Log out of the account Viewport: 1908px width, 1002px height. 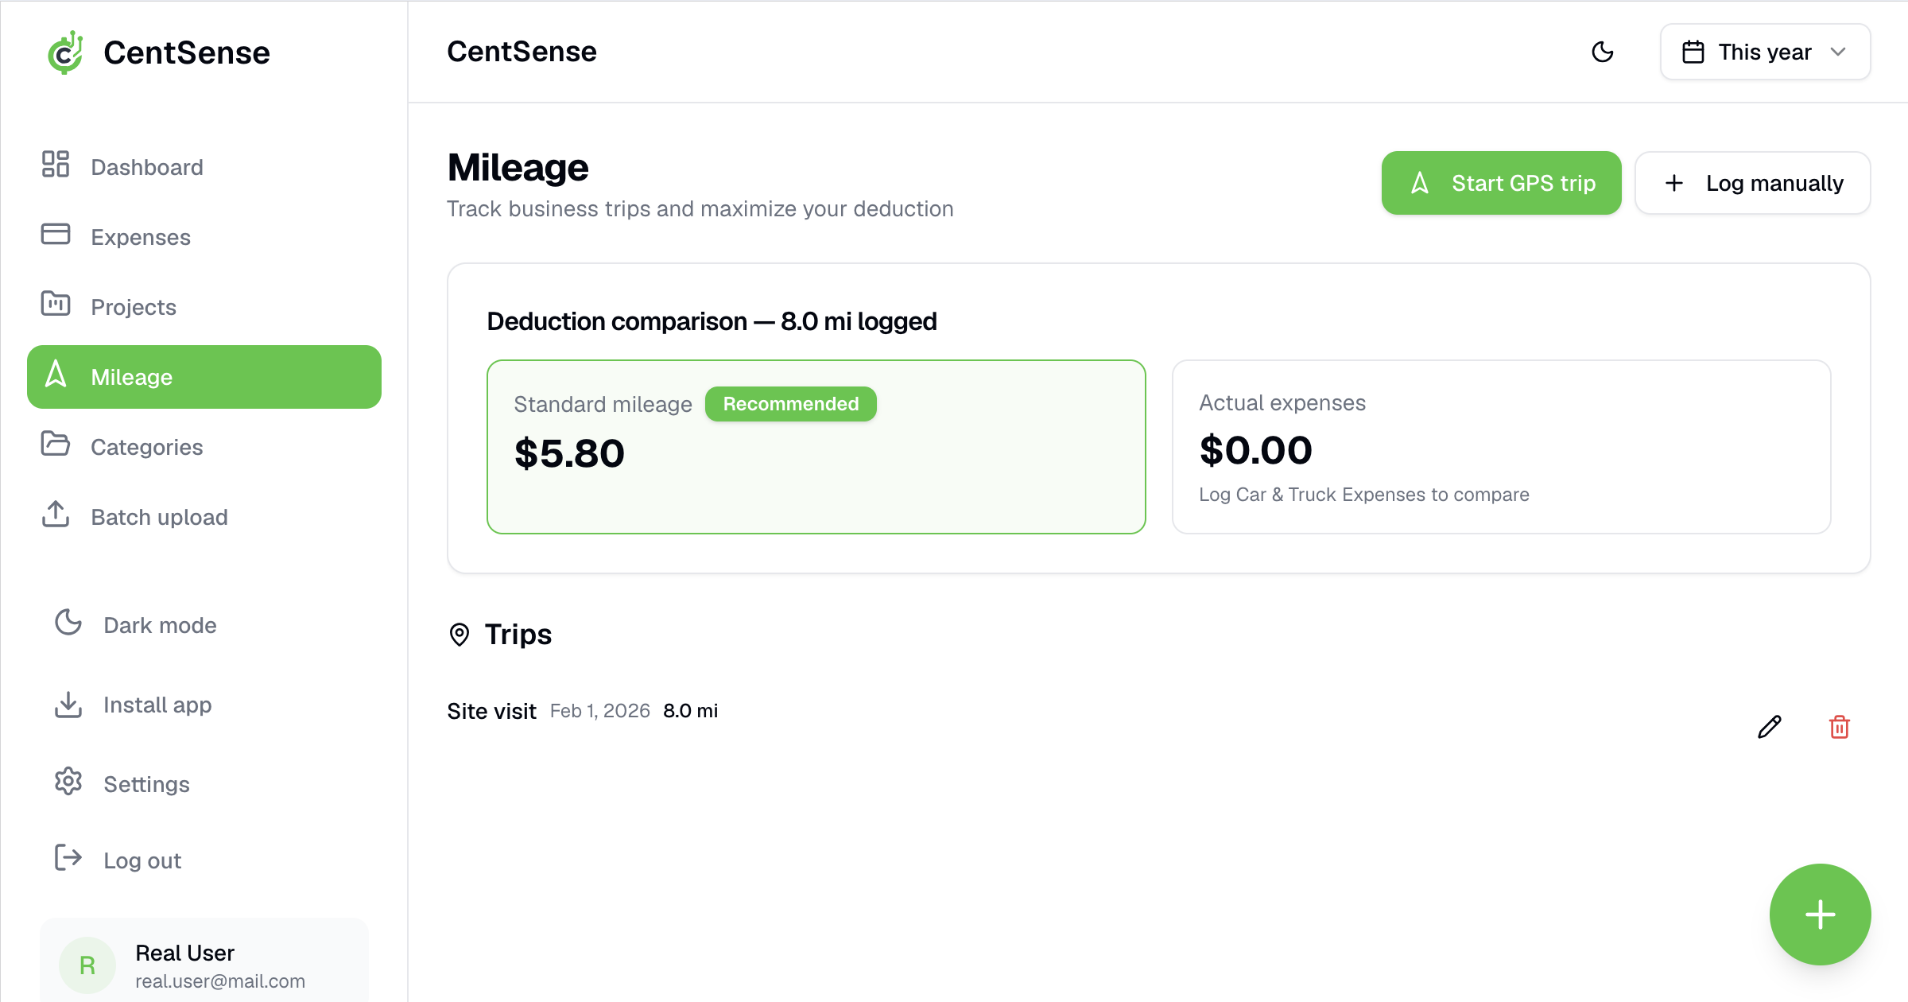coord(142,860)
